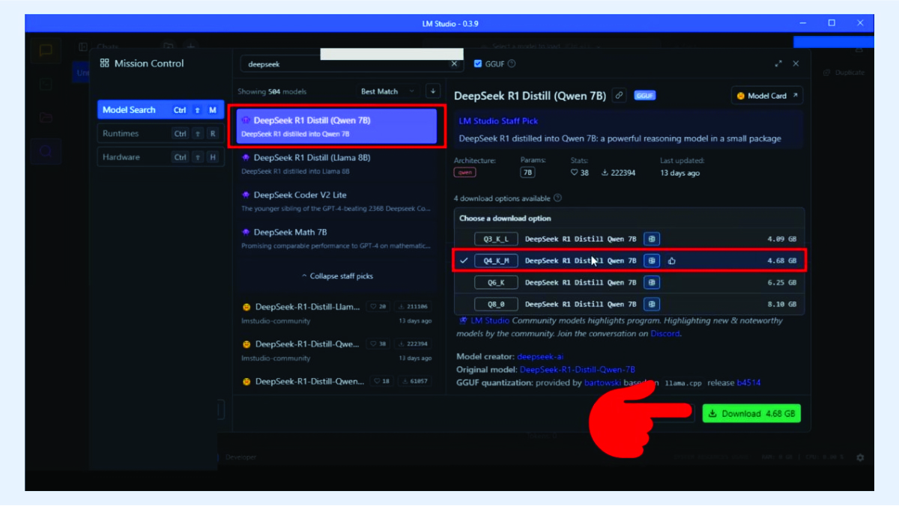
Task: Choose the Q6_K quantization option
Action: pyautogui.click(x=496, y=283)
